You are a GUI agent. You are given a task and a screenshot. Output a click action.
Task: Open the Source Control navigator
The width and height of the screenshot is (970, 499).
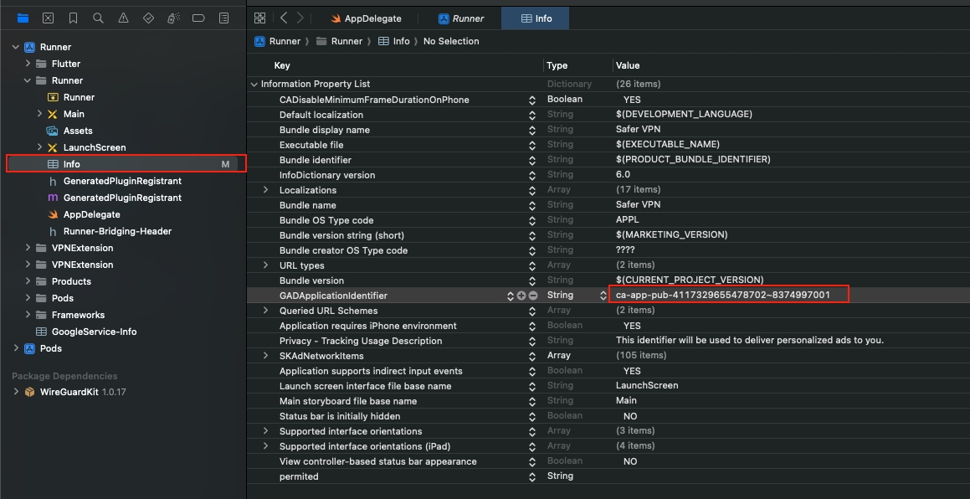[48, 18]
